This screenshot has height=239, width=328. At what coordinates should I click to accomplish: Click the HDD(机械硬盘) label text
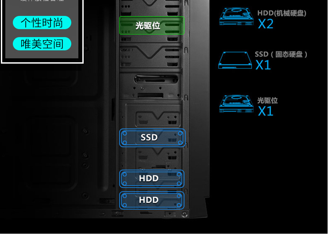(x=282, y=13)
